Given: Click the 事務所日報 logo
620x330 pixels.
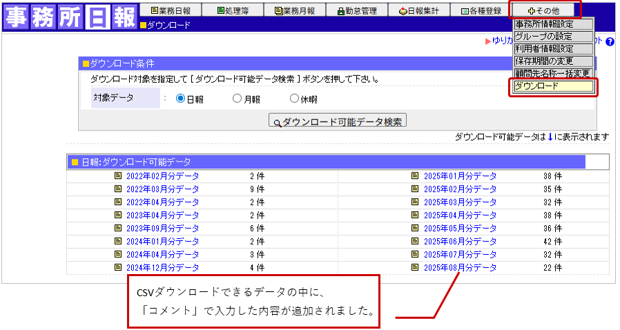Looking at the screenshot, I should [x=70, y=17].
